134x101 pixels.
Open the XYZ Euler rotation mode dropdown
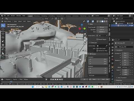pyautogui.click(x=98, y=75)
